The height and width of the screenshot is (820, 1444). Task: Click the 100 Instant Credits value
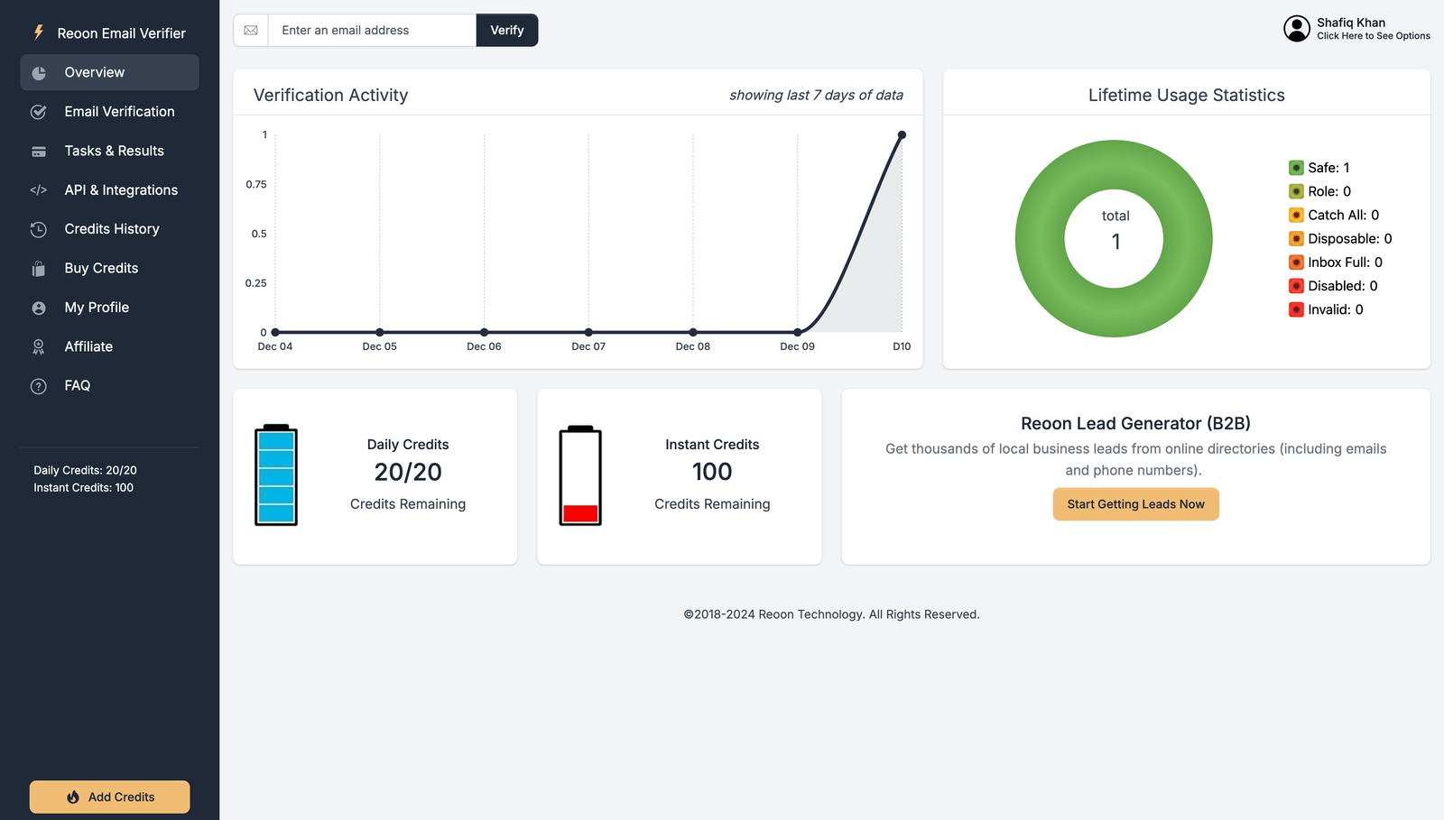pos(712,472)
